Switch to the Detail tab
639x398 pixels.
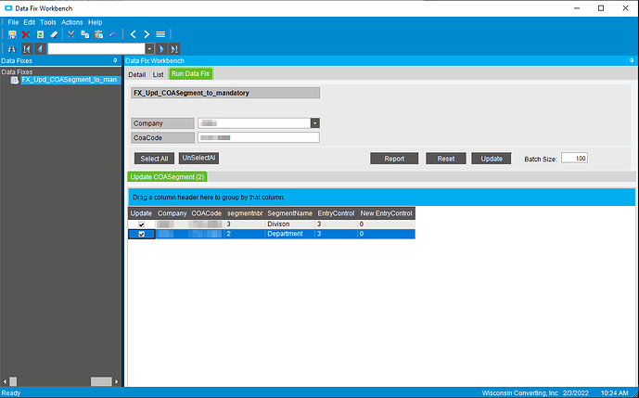[137, 74]
